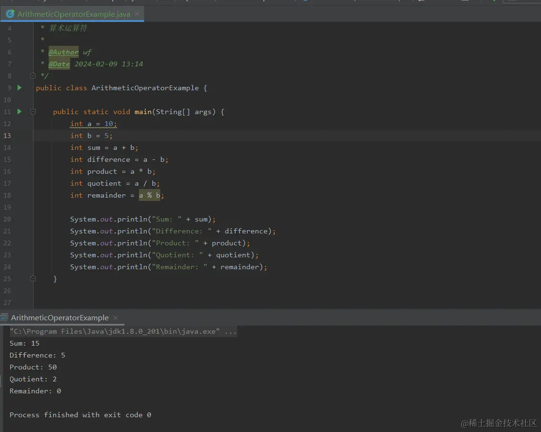Click the class name ArithmeticOperatorExample in declaration
The image size is (541, 432).
click(145, 88)
